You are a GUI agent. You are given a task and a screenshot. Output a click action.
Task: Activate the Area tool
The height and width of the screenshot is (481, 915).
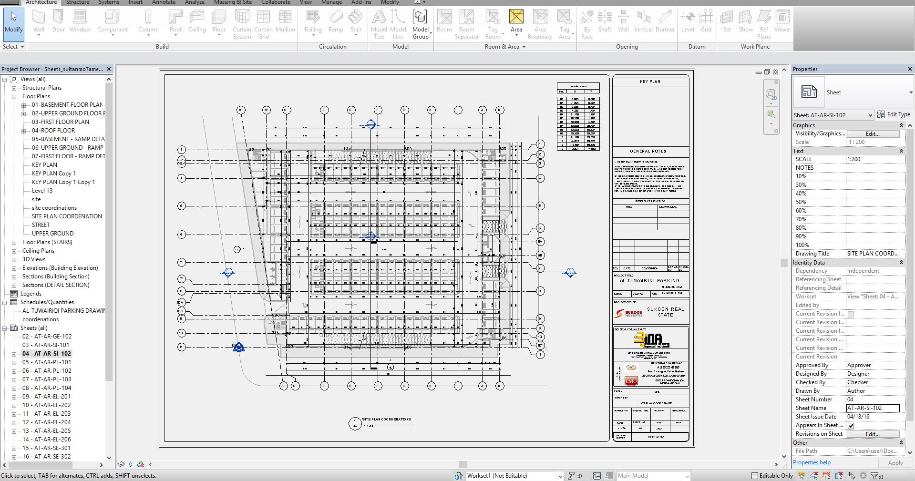pos(516,22)
